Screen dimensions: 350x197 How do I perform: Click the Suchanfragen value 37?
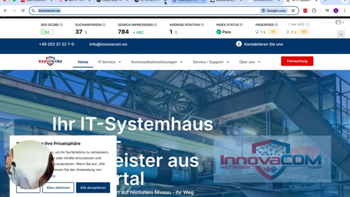pyautogui.click(x=79, y=32)
